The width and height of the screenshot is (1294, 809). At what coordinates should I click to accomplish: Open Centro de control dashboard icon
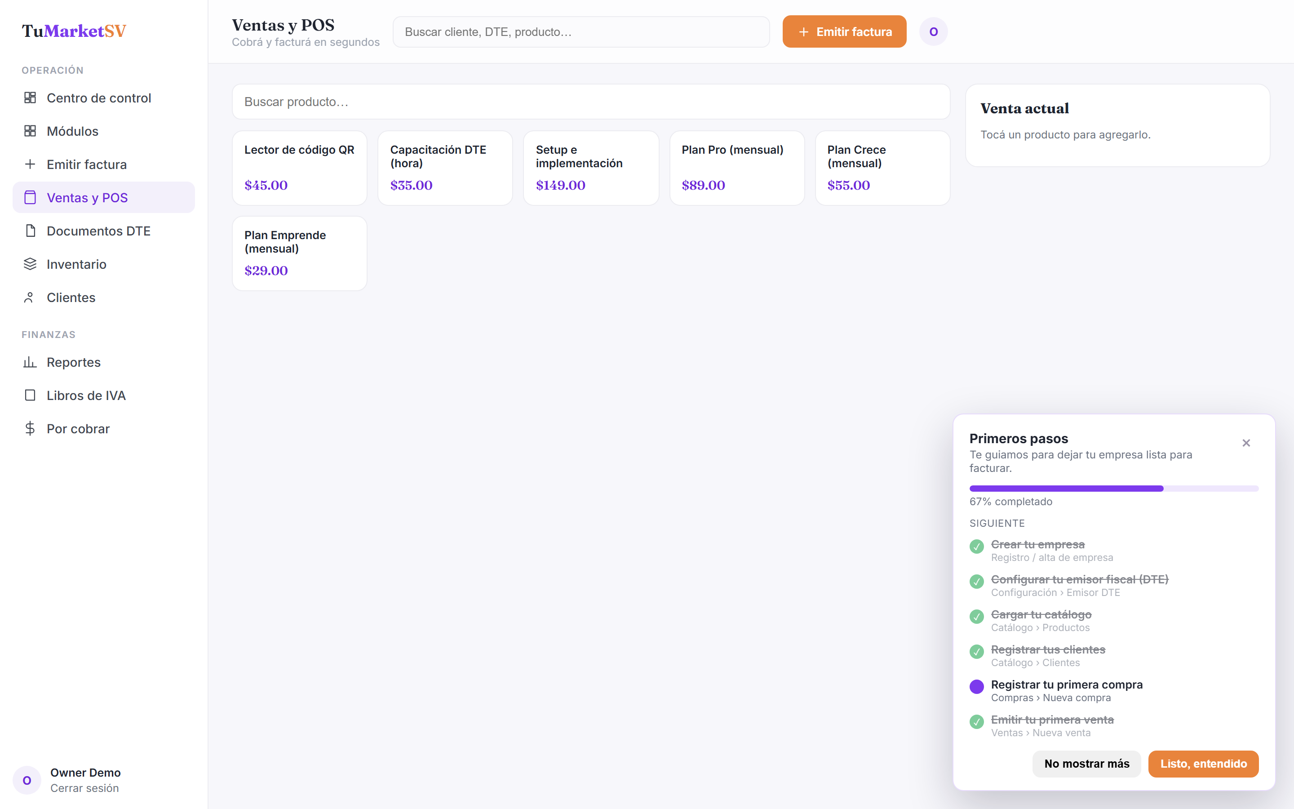(30, 98)
